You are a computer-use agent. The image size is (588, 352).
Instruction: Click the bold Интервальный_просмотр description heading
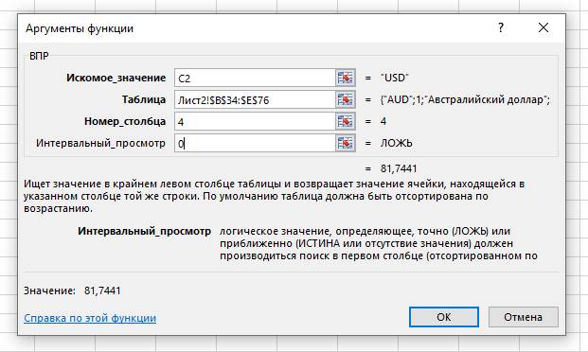[x=144, y=231]
